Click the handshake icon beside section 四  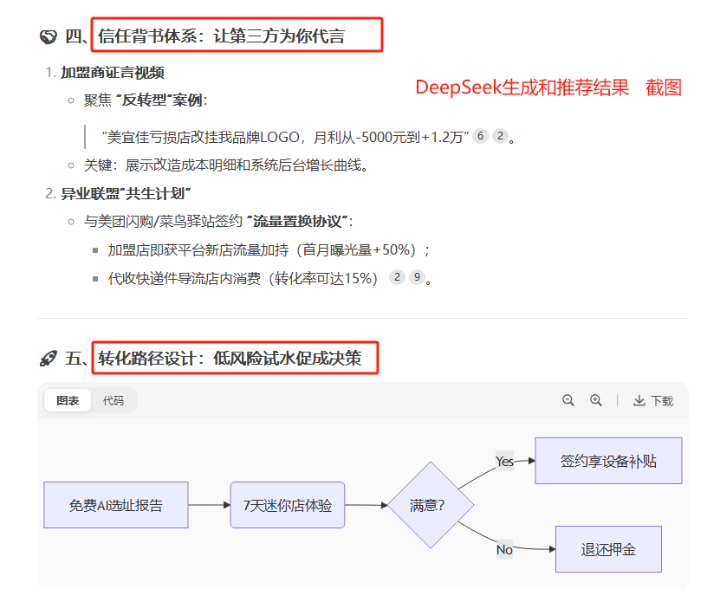tap(49, 36)
